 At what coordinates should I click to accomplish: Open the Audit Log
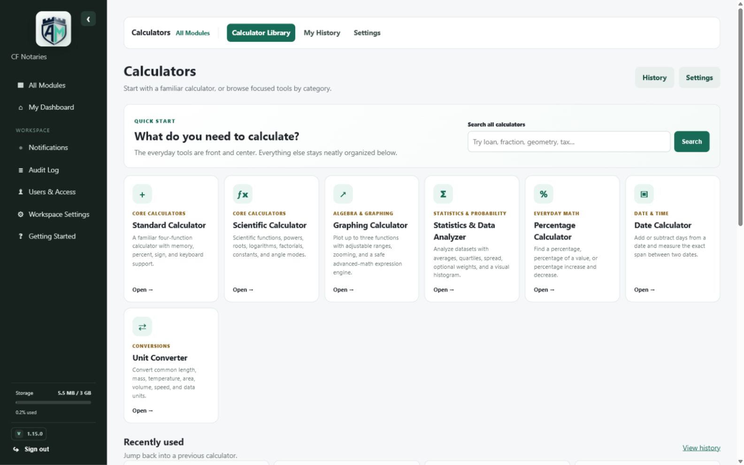(x=44, y=170)
